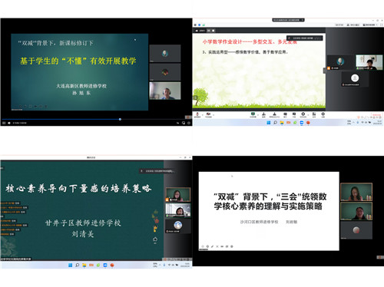
Task: Open the members list icon
Action: (274, 114)
